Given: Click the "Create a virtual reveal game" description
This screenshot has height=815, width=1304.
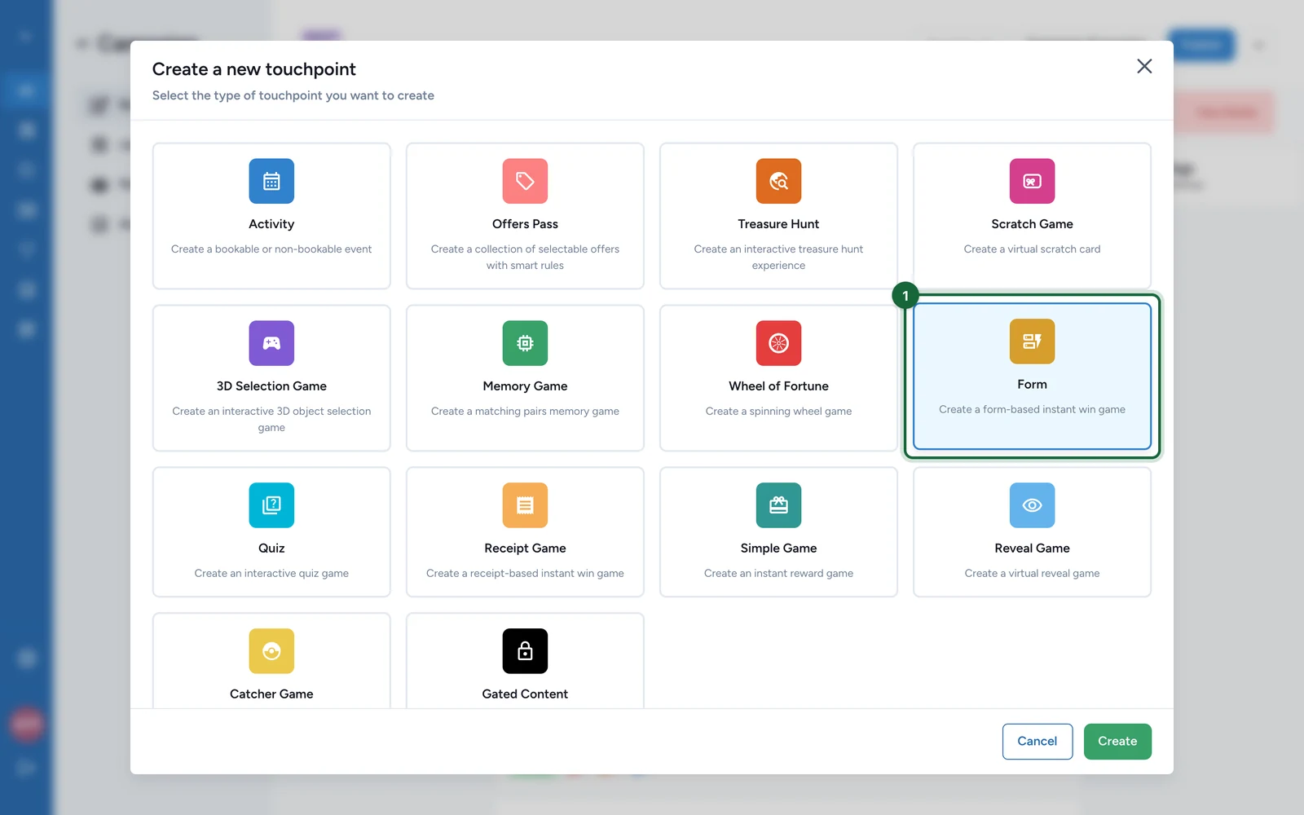Looking at the screenshot, I should [x=1032, y=574].
